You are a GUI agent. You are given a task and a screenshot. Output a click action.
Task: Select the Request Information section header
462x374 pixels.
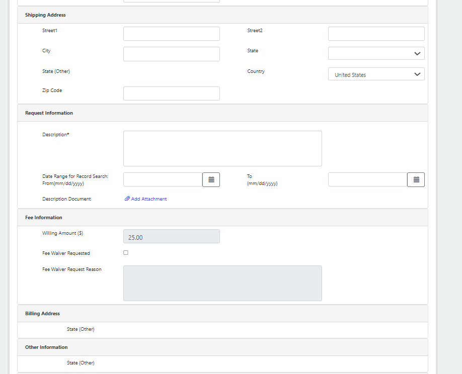tap(49, 113)
